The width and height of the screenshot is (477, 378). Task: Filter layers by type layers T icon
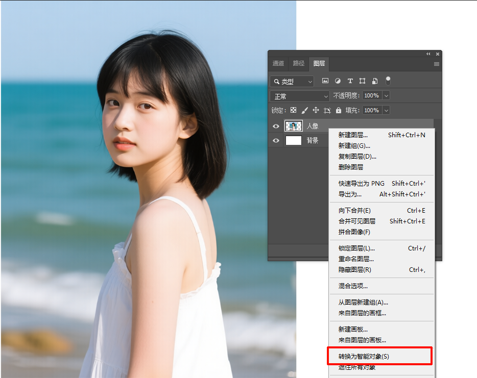350,81
